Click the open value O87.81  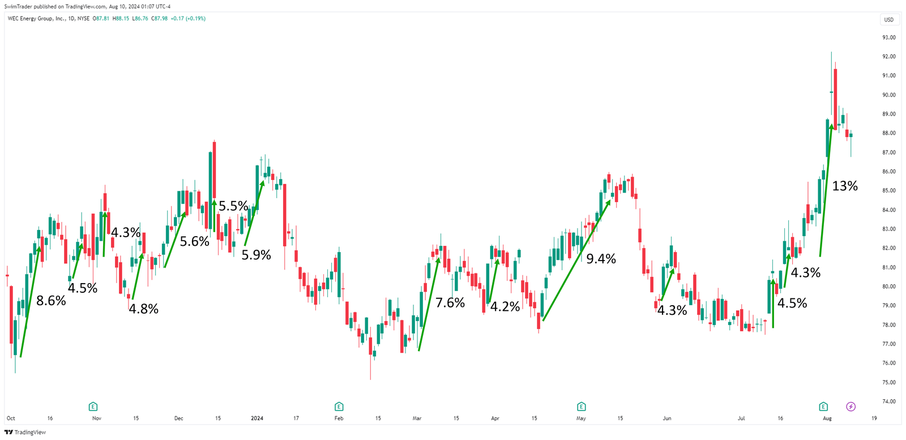point(101,19)
